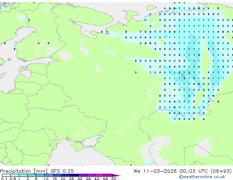Click the 0.1–0.5 mm legend swatch
The height and width of the screenshot is (180, 233).
coord(6,175)
